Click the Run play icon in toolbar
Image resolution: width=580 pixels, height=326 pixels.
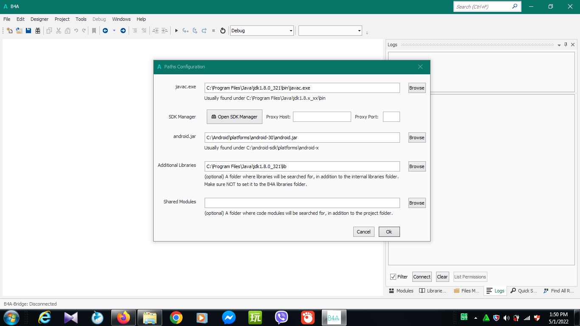(x=177, y=31)
